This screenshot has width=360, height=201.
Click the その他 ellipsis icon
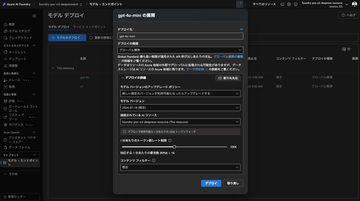[5, 174]
